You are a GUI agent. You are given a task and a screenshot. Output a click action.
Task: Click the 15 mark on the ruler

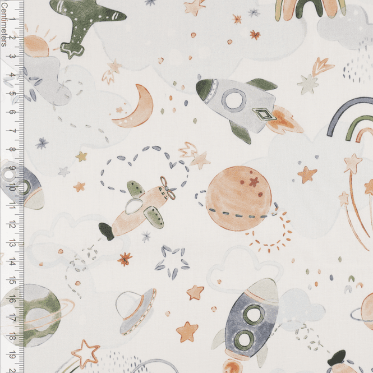point(12,280)
